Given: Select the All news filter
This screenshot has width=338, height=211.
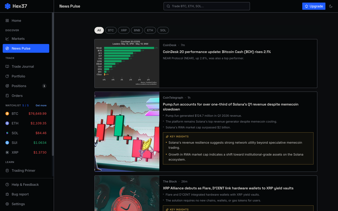Looking at the screenshot, I should coord(99,30).
